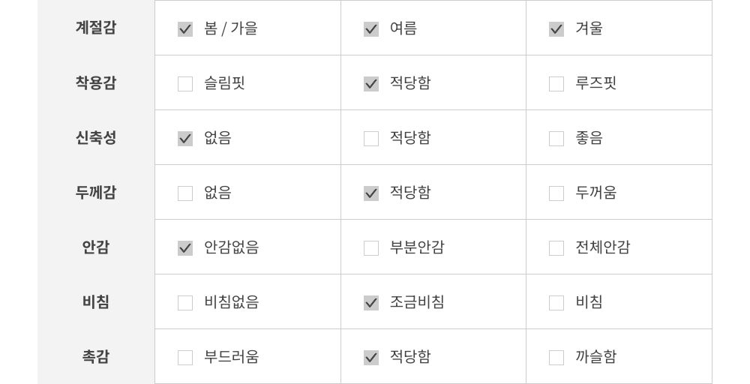
Task: Check the 부드러움 texture checkbox
Action: coord(185,358)
